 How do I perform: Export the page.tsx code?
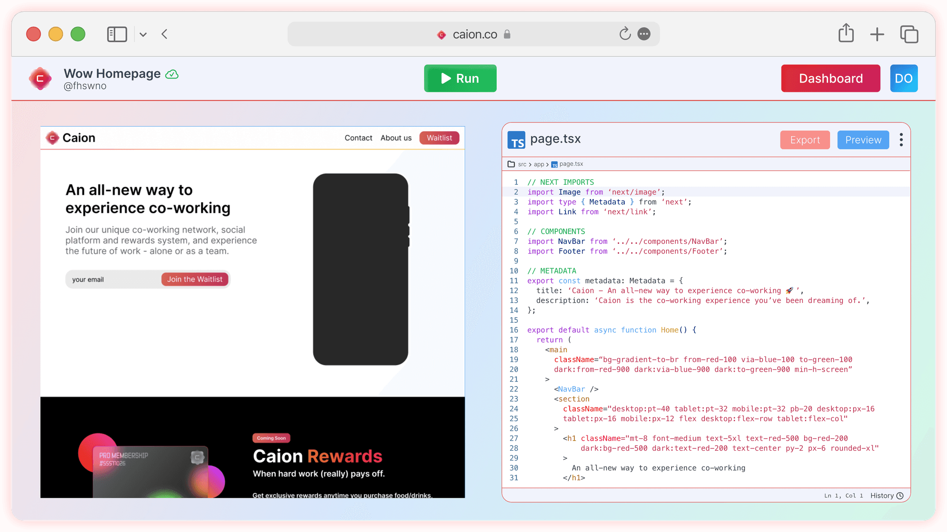click(x=805, y=139)
